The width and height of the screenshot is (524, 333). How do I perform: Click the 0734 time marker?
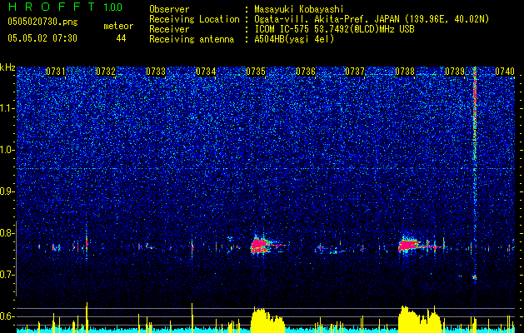coord(206,72)
